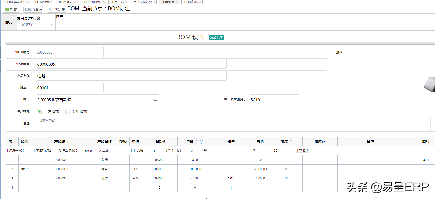
Task: Click the 版本号 input field
Action: pyautogui.click(x=70, y=88)
